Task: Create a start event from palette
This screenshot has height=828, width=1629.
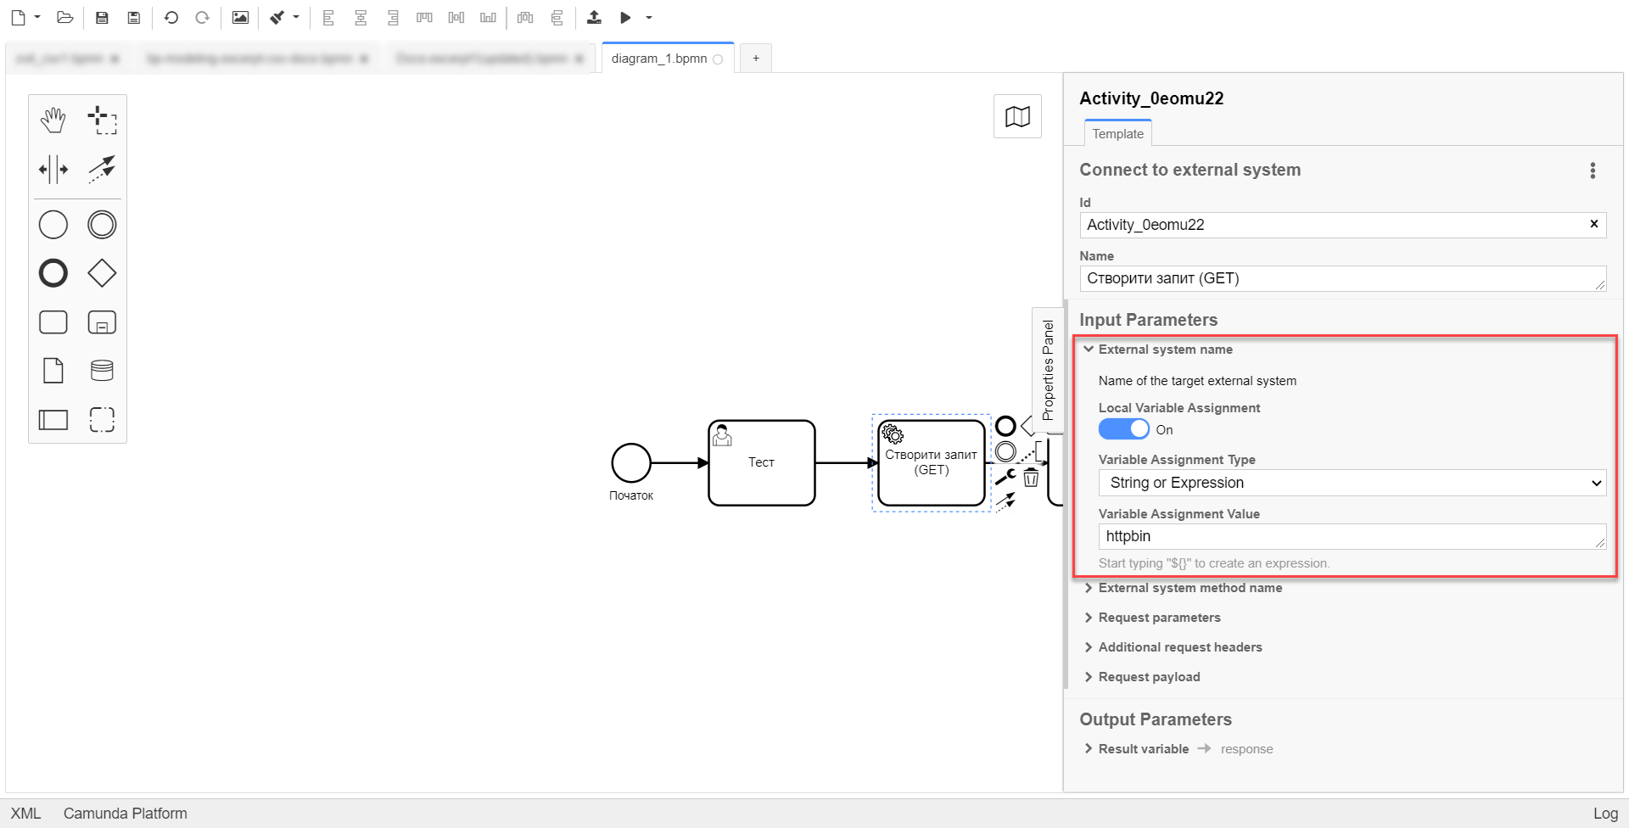Action: [53, 225]
